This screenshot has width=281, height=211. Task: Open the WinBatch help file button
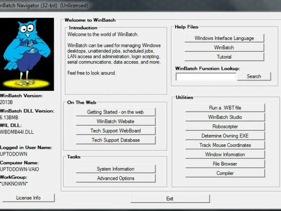[x=224, y=47]
